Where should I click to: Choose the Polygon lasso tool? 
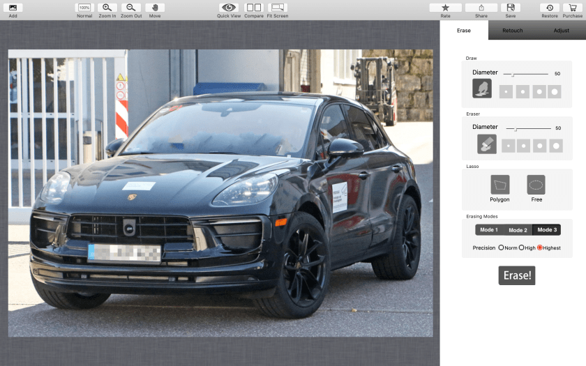pyautogui.click(x=499, y=185)
